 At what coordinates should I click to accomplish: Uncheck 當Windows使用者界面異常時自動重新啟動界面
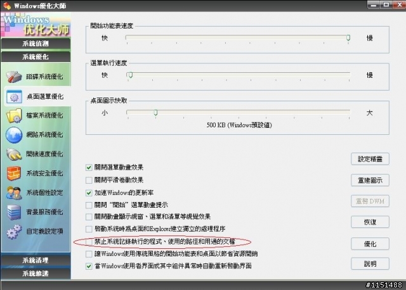click(89, 266)
